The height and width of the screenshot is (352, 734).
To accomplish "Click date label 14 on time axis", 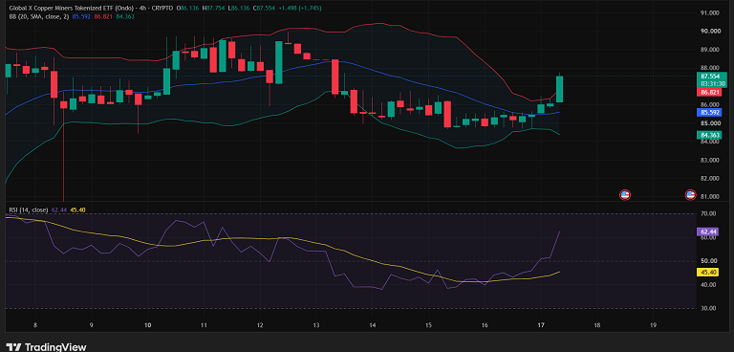I will tap(372, 325).
